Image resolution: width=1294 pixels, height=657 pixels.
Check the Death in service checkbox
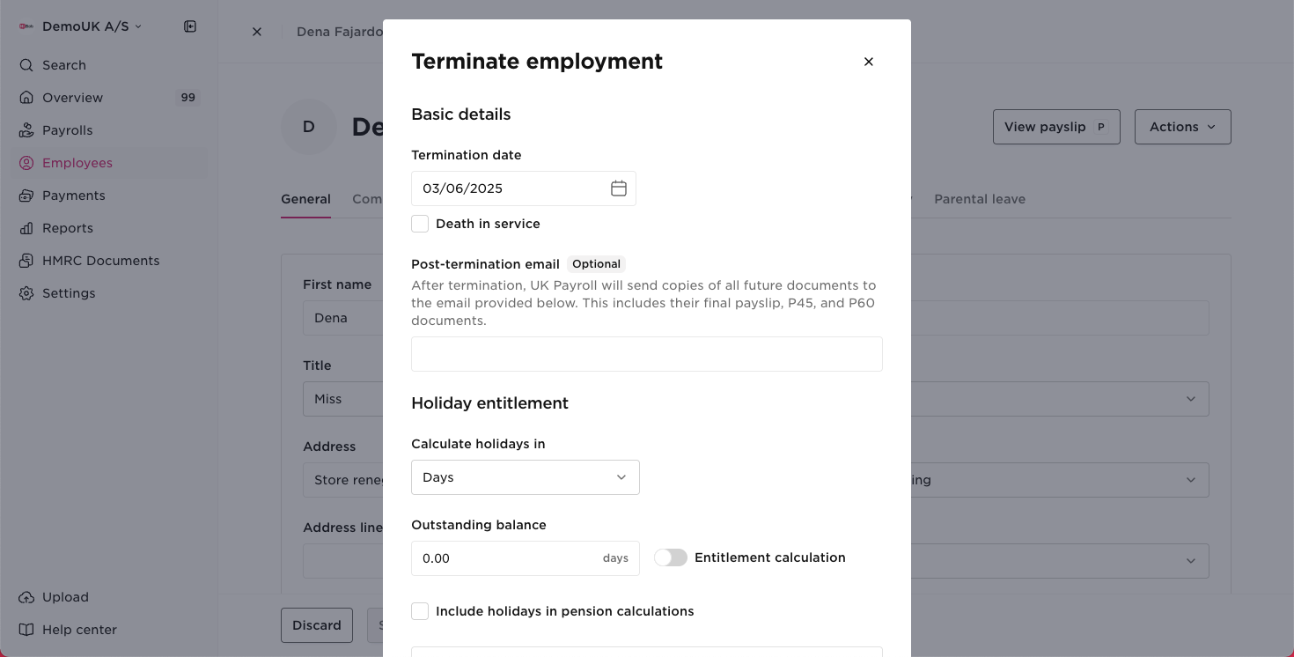420,224
